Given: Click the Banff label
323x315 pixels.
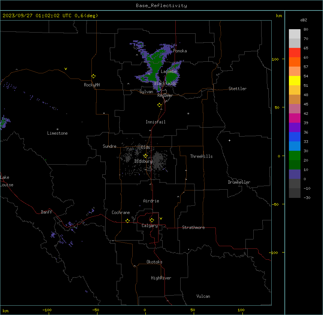Looking at the screenshot, I should point(46,212).
